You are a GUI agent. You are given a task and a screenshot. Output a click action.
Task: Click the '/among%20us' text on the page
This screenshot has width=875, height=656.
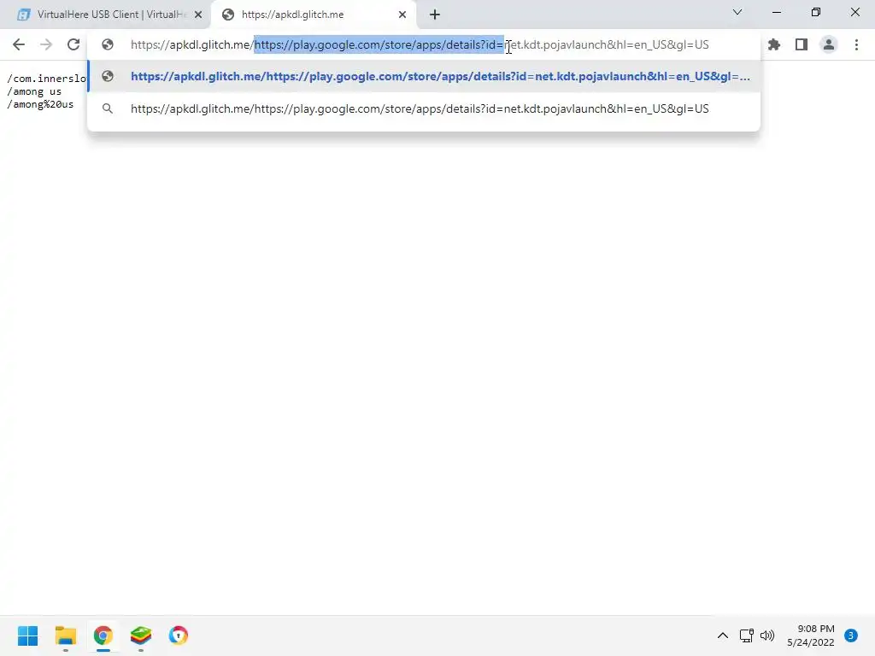(x=40, y=104)
